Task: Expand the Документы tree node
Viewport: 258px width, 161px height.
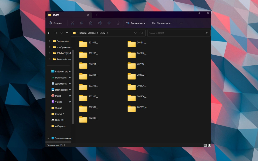Action: click(x=50, y=41)
